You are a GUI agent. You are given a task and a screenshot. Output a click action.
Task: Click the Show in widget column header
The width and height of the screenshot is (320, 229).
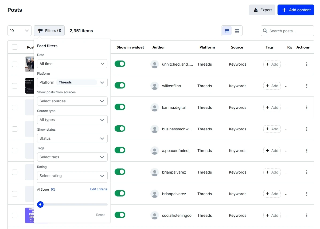(130, 47)
